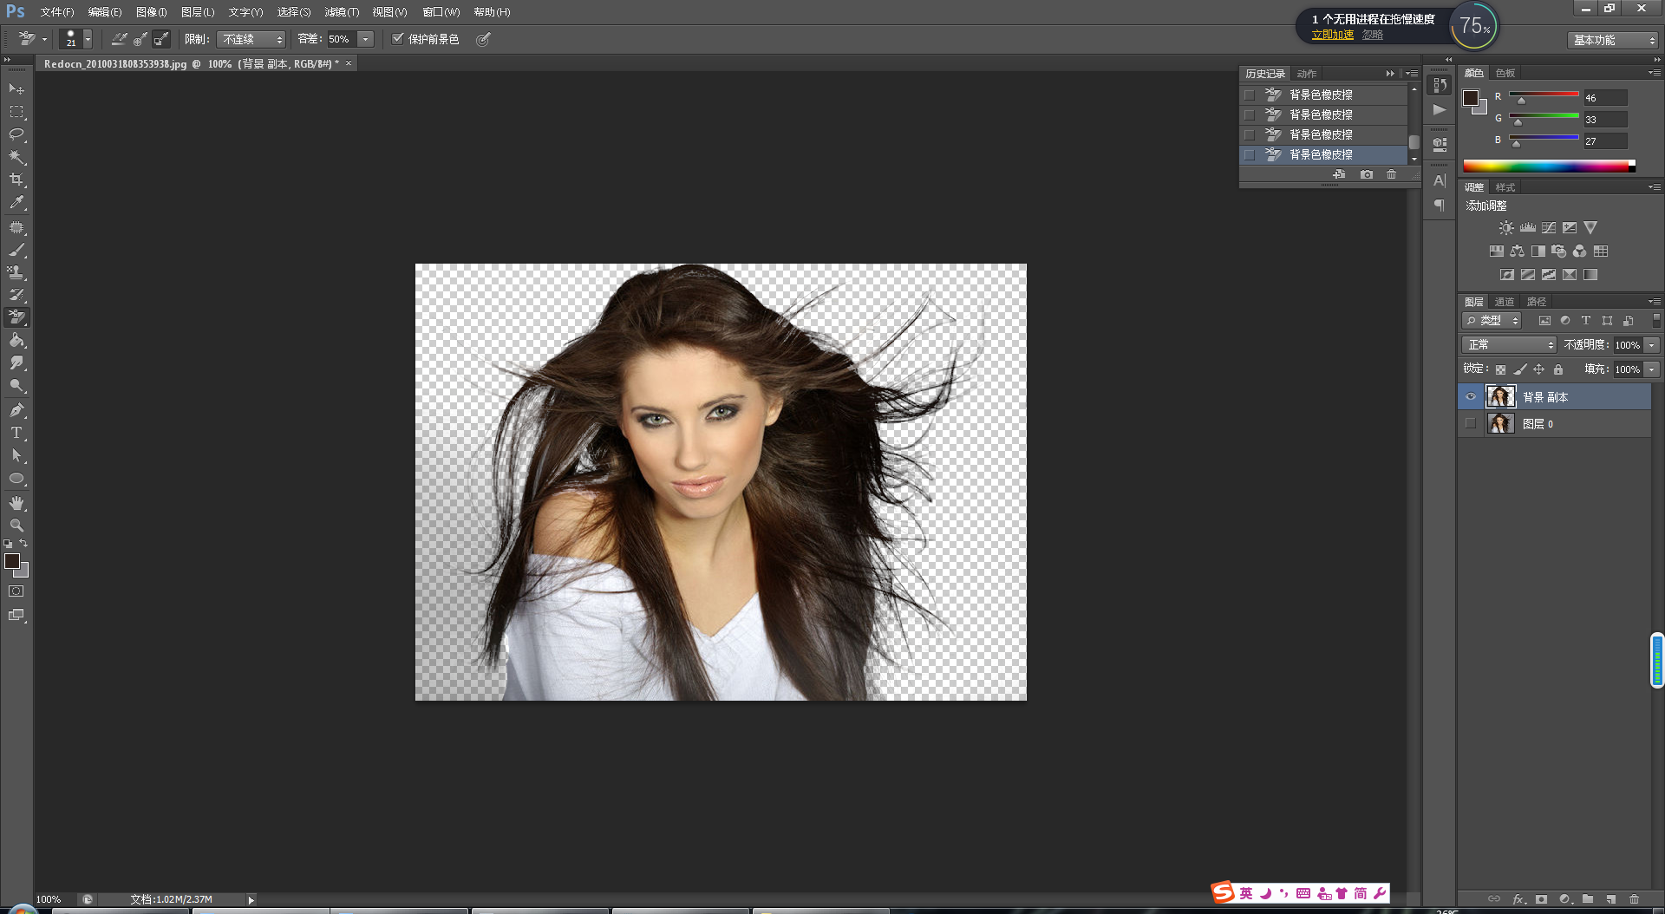Set history brush source on last history state
This screenshot has width=1665, height=914.
(x=1250, y=154)
